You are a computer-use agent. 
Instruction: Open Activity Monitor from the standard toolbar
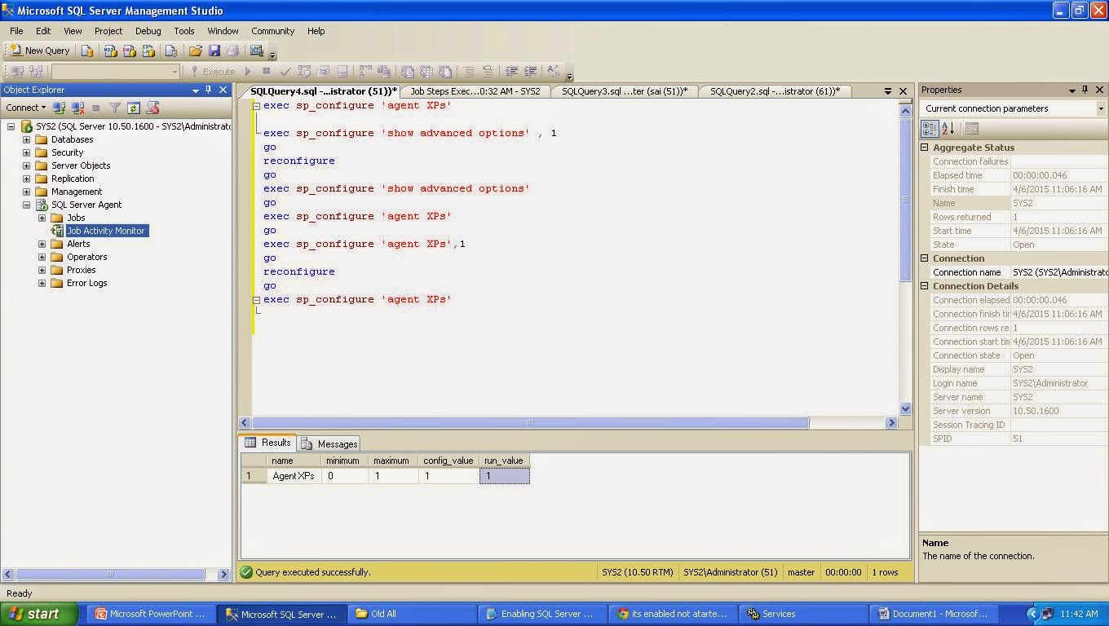255,51
